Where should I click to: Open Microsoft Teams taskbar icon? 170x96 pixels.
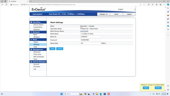[93, 94]
